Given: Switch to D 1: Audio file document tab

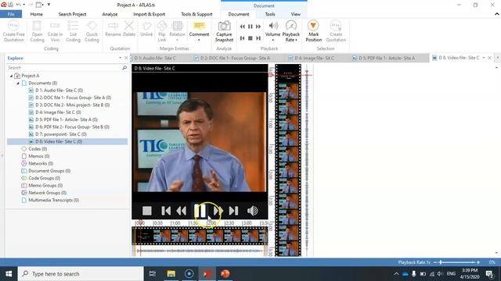Looking at the screenshot, I should click(155, 58).
